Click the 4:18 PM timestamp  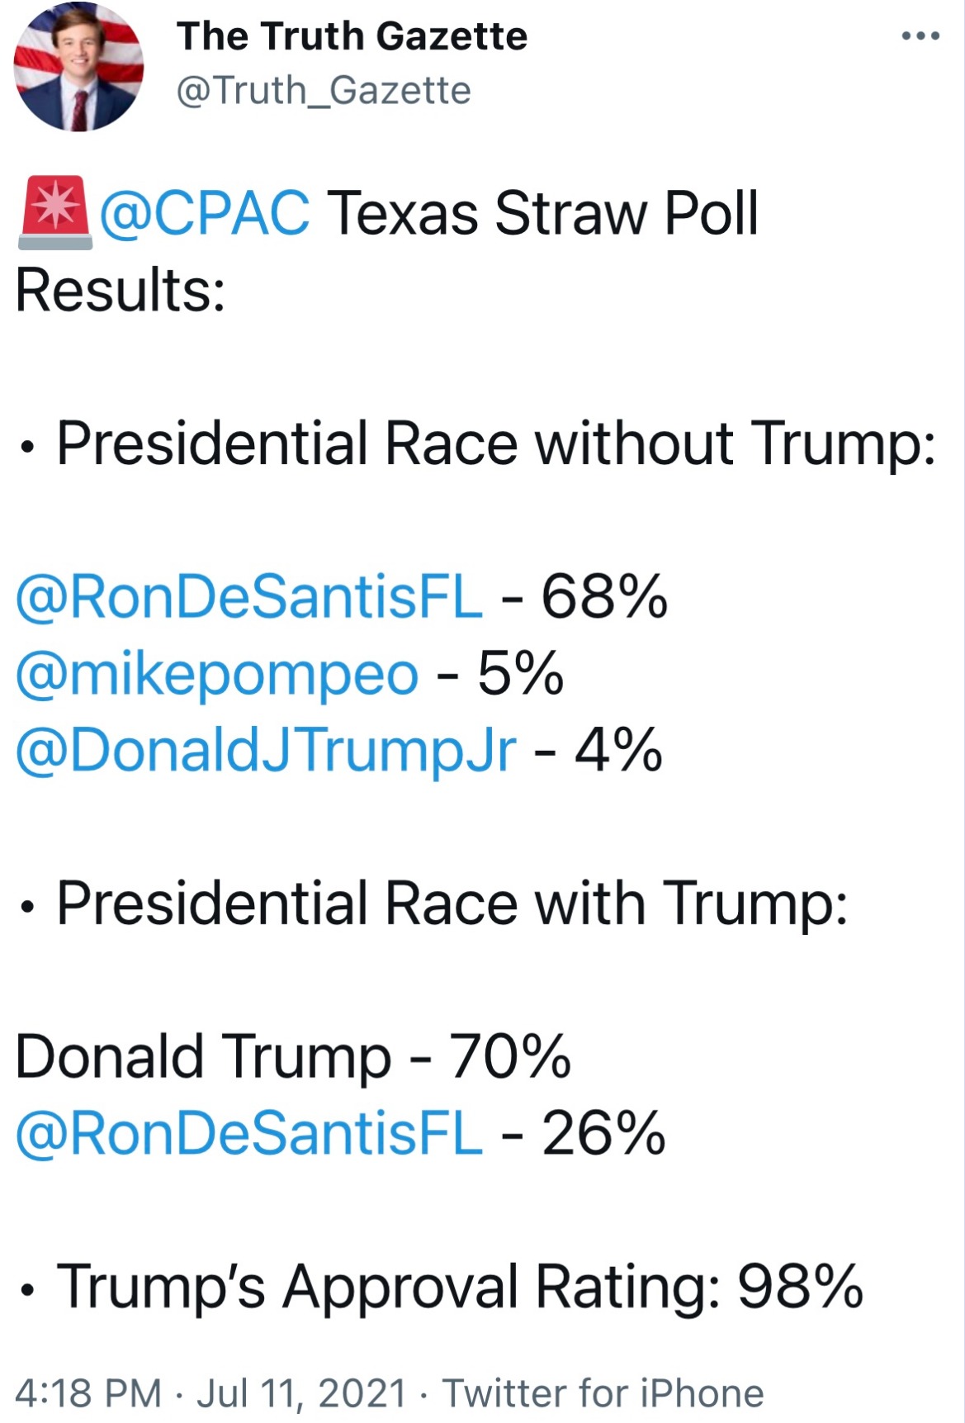[x=88, y=1393]
